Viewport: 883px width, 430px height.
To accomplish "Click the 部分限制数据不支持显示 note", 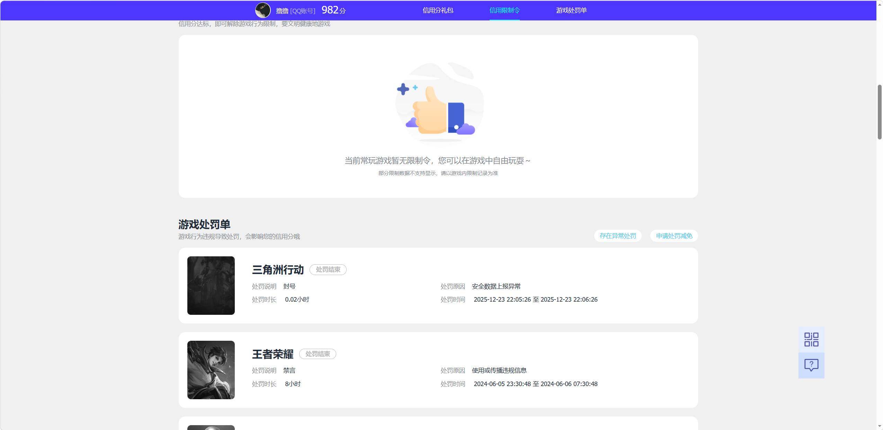I will pyautogui.click(x=438, y=173).
